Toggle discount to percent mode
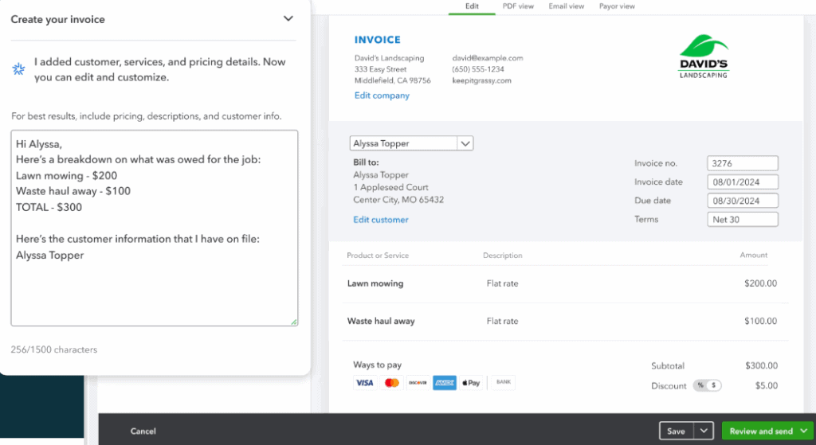Screen dimensions: 816x445 coord(700,385)
